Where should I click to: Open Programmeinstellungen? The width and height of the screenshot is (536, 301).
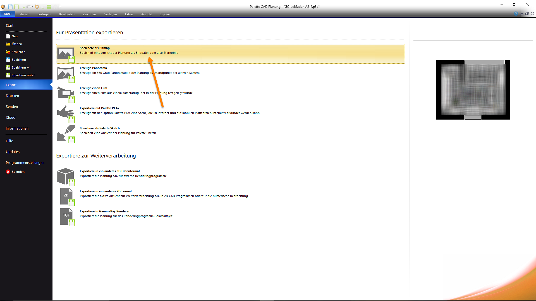[25, 162]
